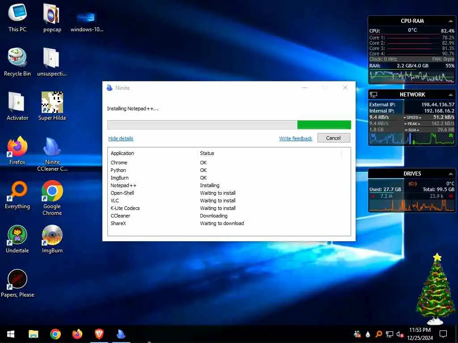Screen dimensions: 458x343
Task: Launch the Everything search shortcut
Action: [x=17, y=195]
